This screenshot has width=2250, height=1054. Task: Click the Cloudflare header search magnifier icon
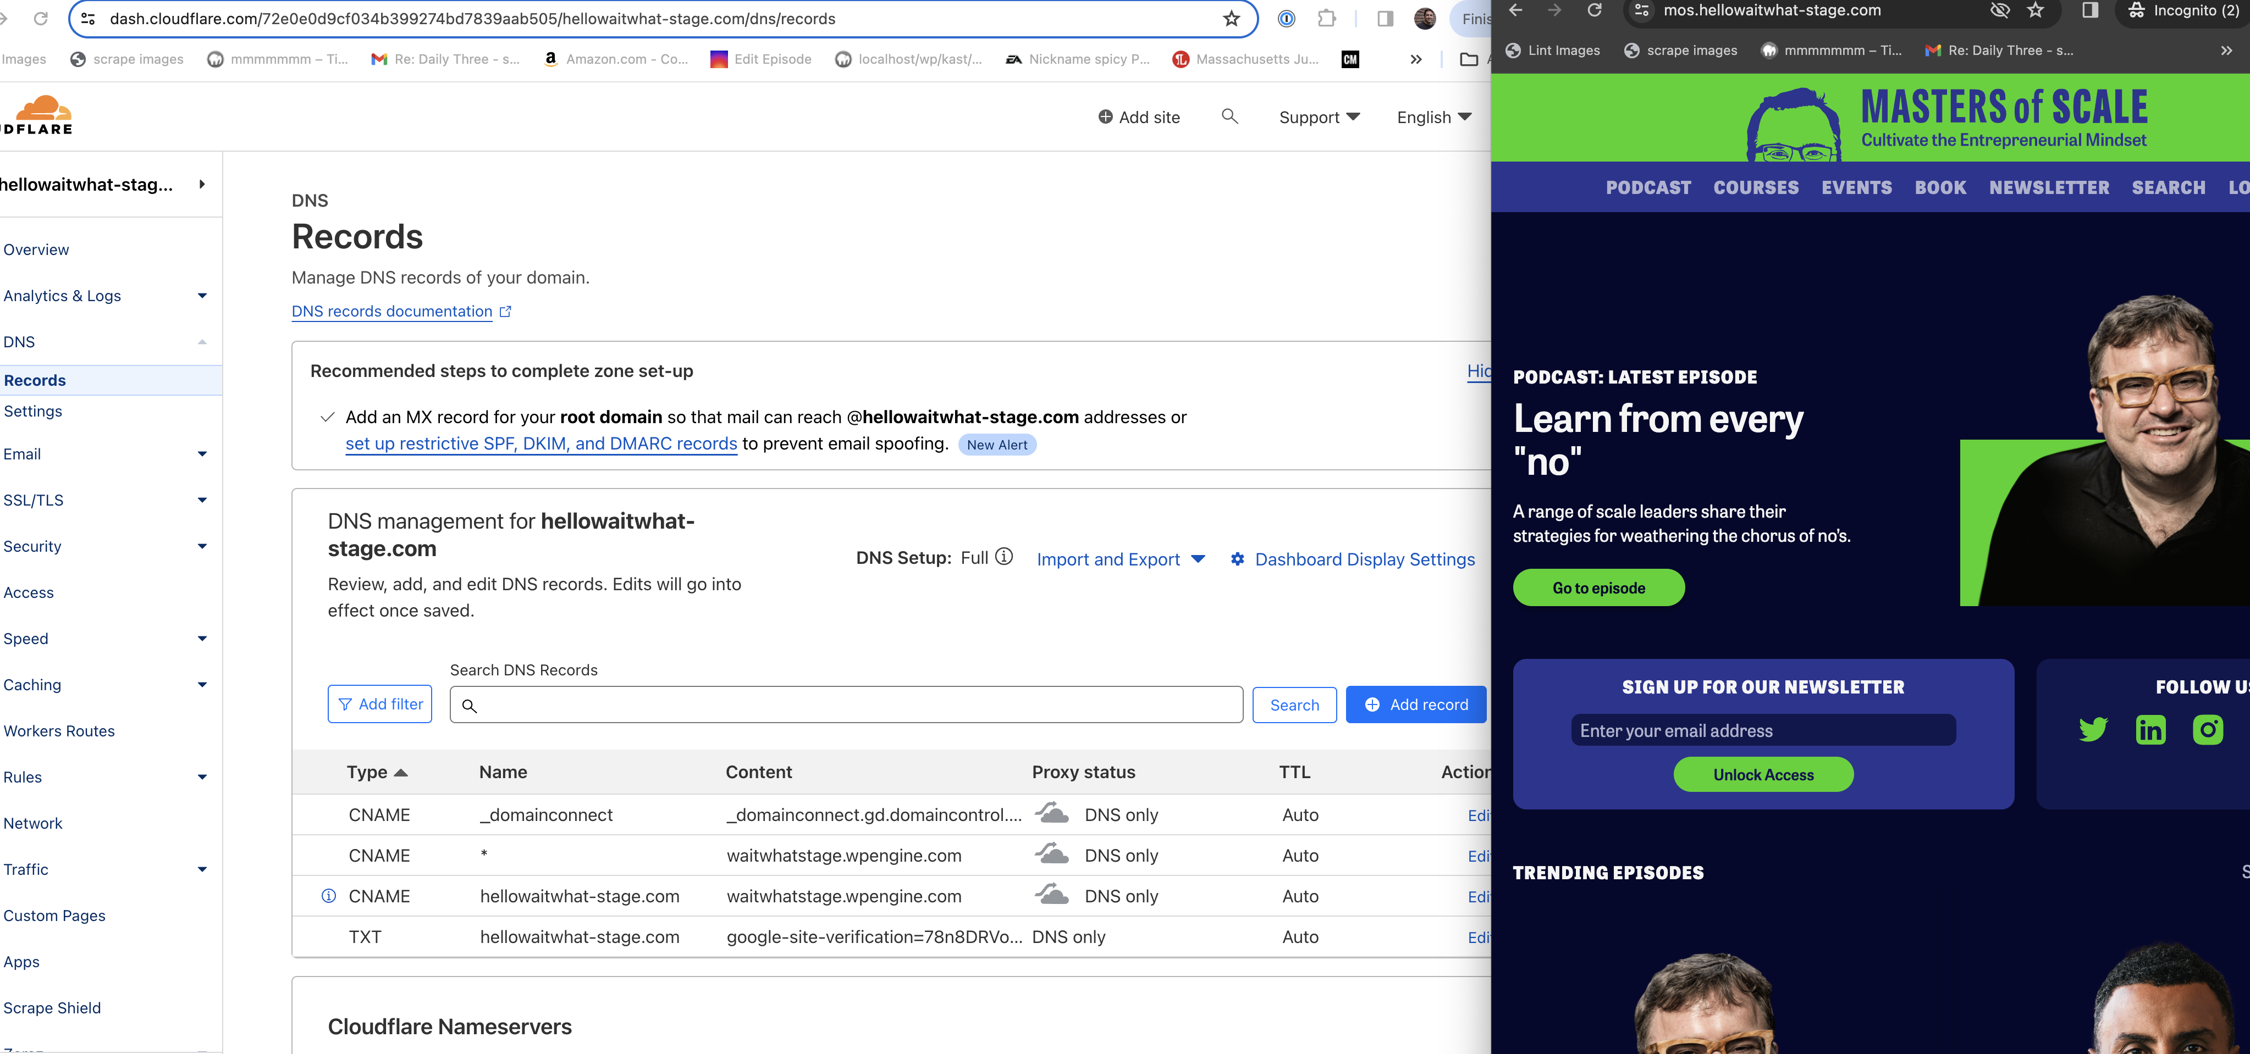1229,116
